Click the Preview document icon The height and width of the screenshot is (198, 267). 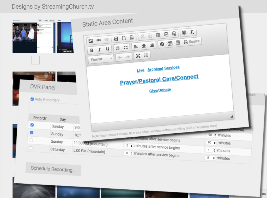click(132, 38)
